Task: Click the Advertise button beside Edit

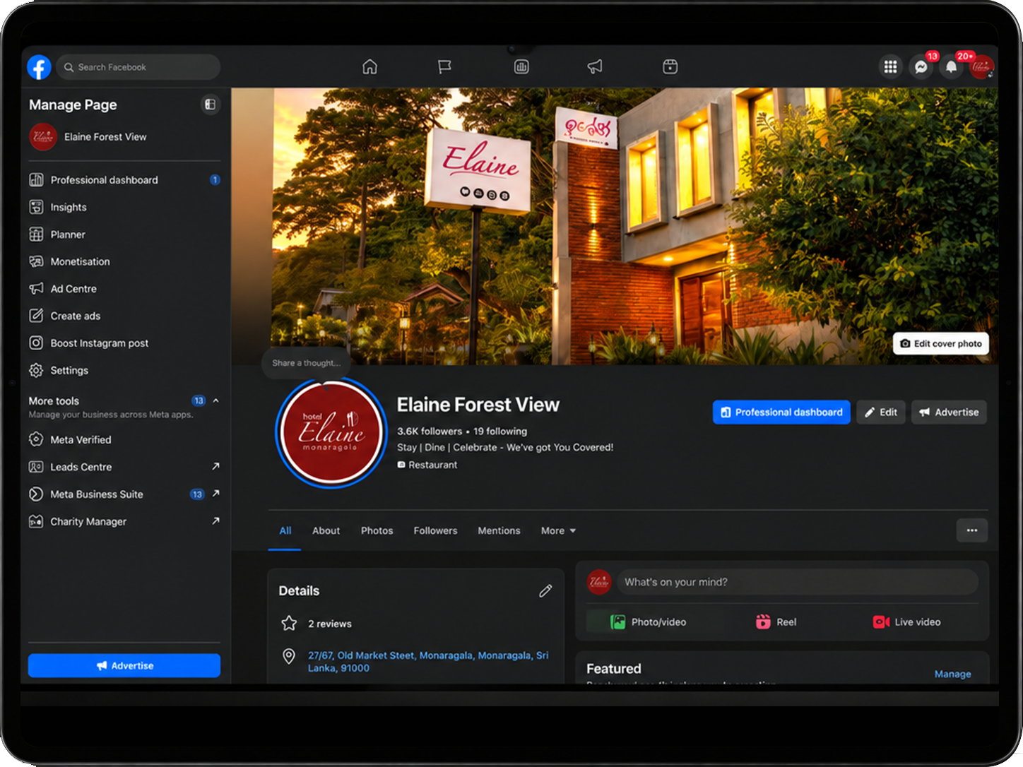Action: point(949,412)
